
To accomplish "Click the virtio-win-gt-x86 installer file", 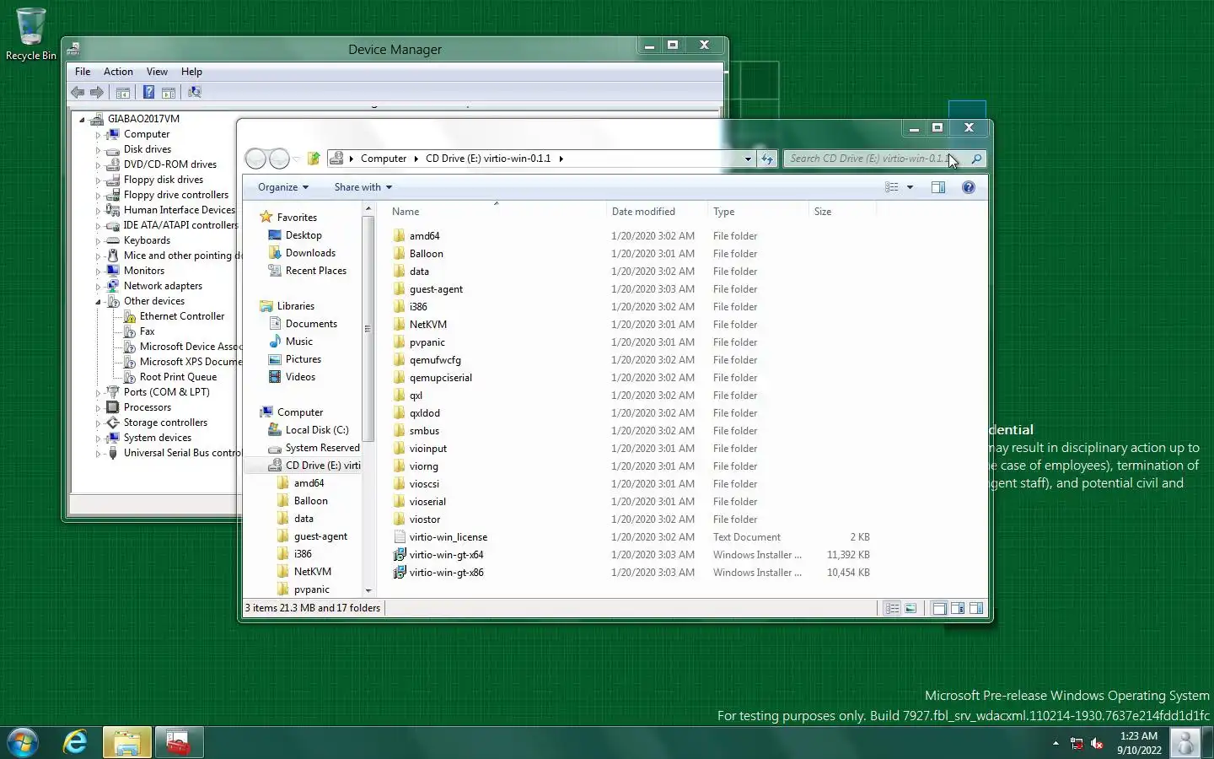I will click(x=446, y=573).
